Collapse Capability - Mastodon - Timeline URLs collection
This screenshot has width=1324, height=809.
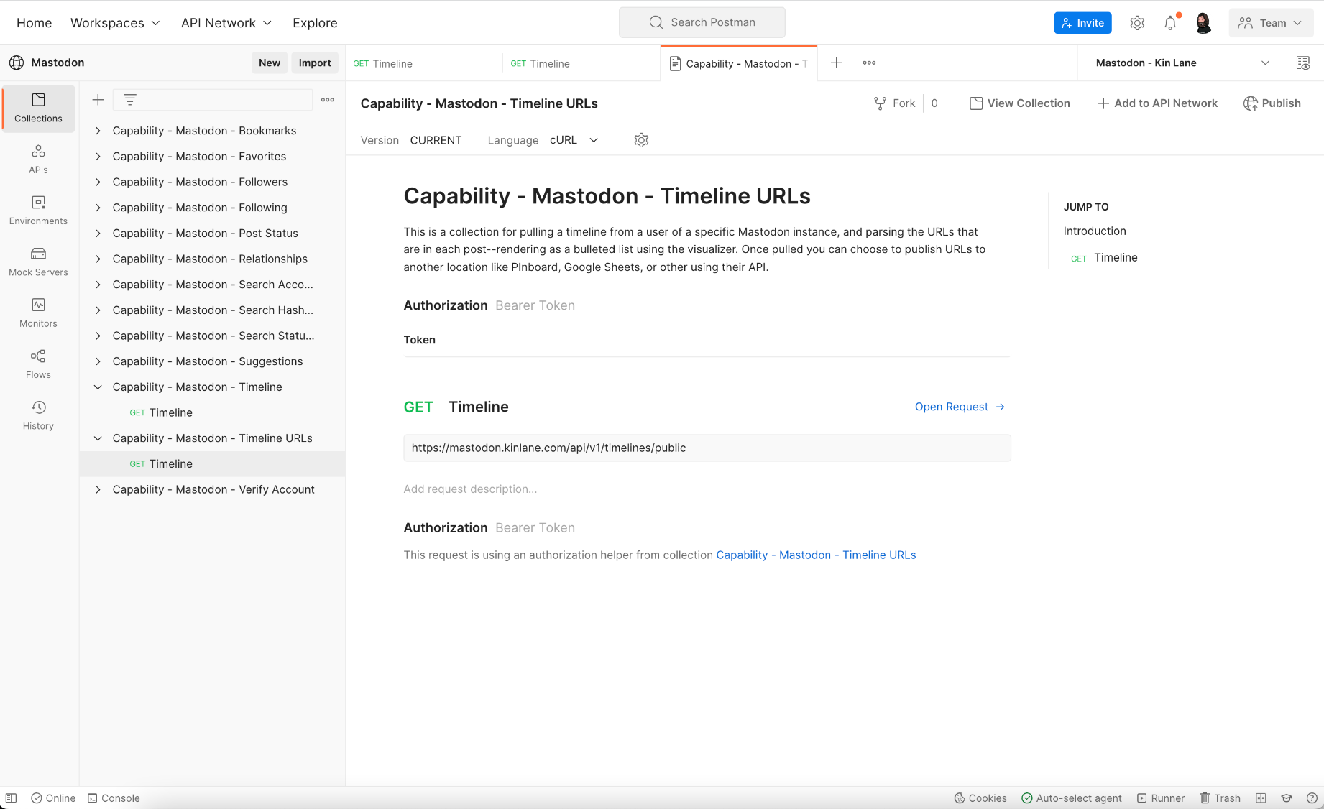pos(98,438)
